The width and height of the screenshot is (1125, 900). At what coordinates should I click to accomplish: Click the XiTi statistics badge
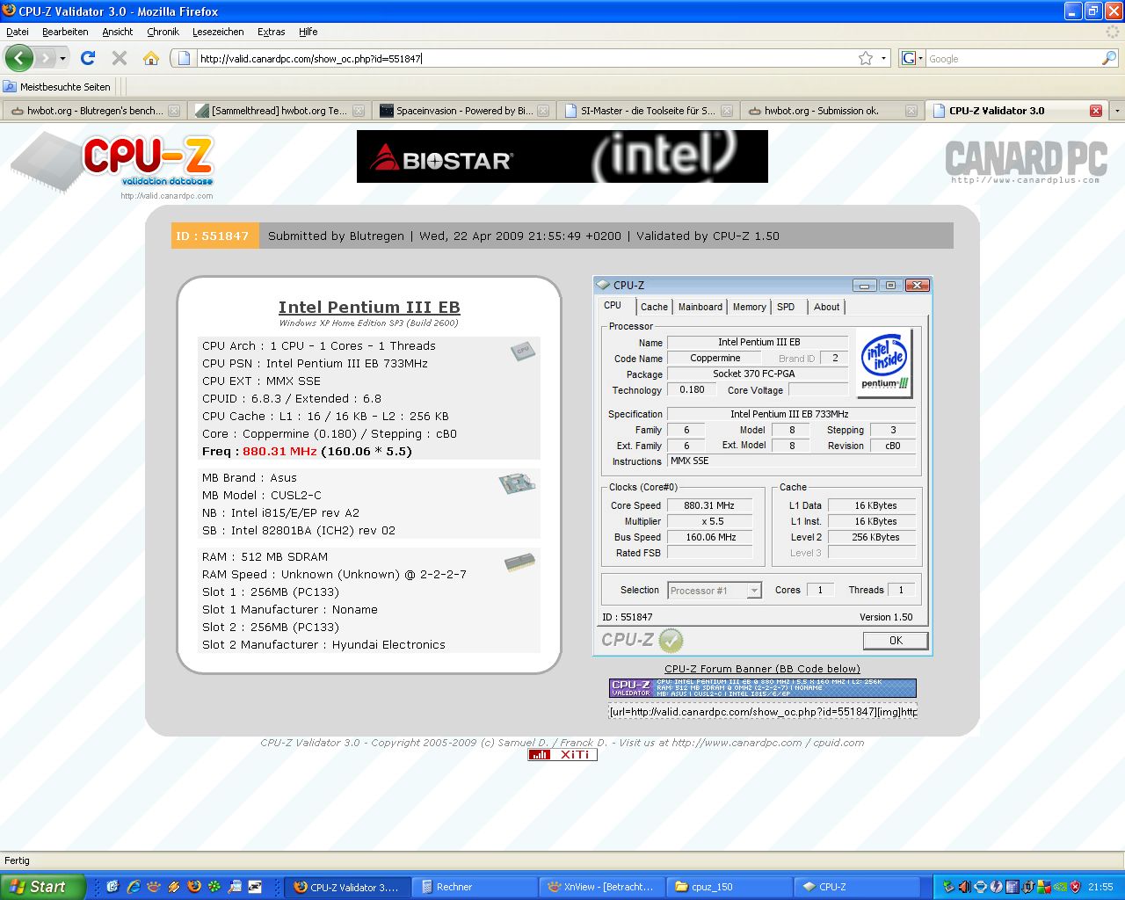(x=562, y=755)
